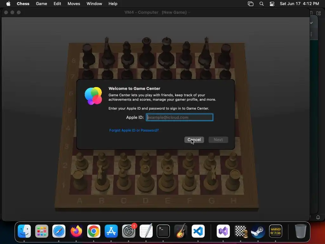Open the Chess application menu
Image resolution: width=325 pixels, height=244 pixels.
[x=23, y=4]
